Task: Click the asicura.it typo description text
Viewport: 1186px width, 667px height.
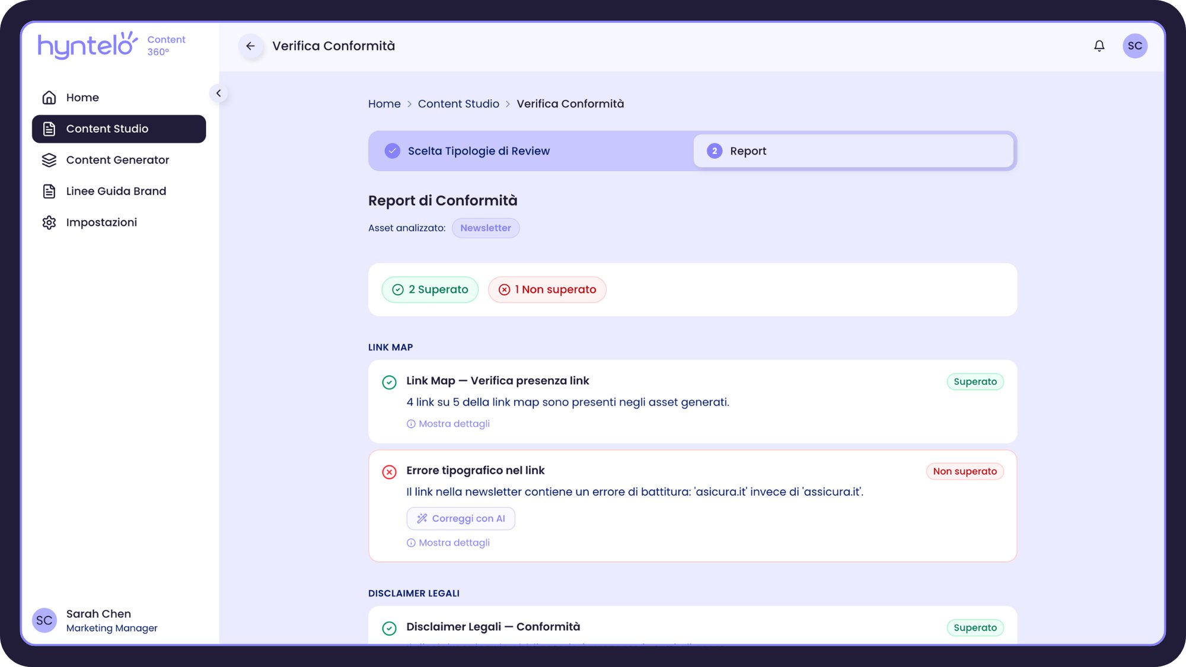Action: (x=635, y=492)
